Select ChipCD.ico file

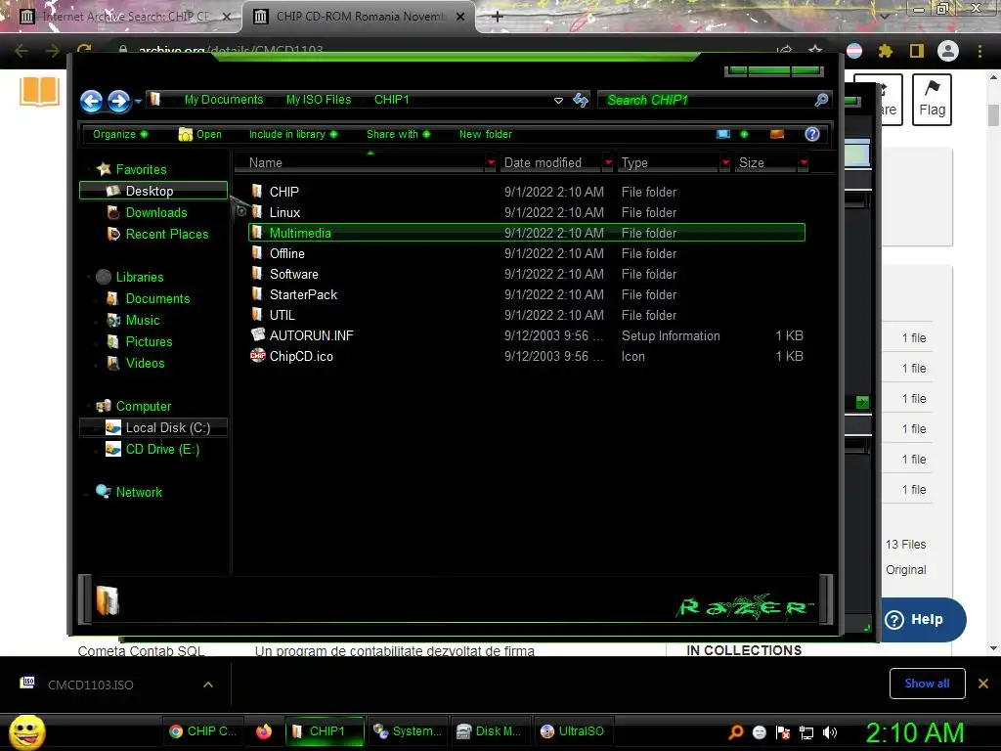301,356
